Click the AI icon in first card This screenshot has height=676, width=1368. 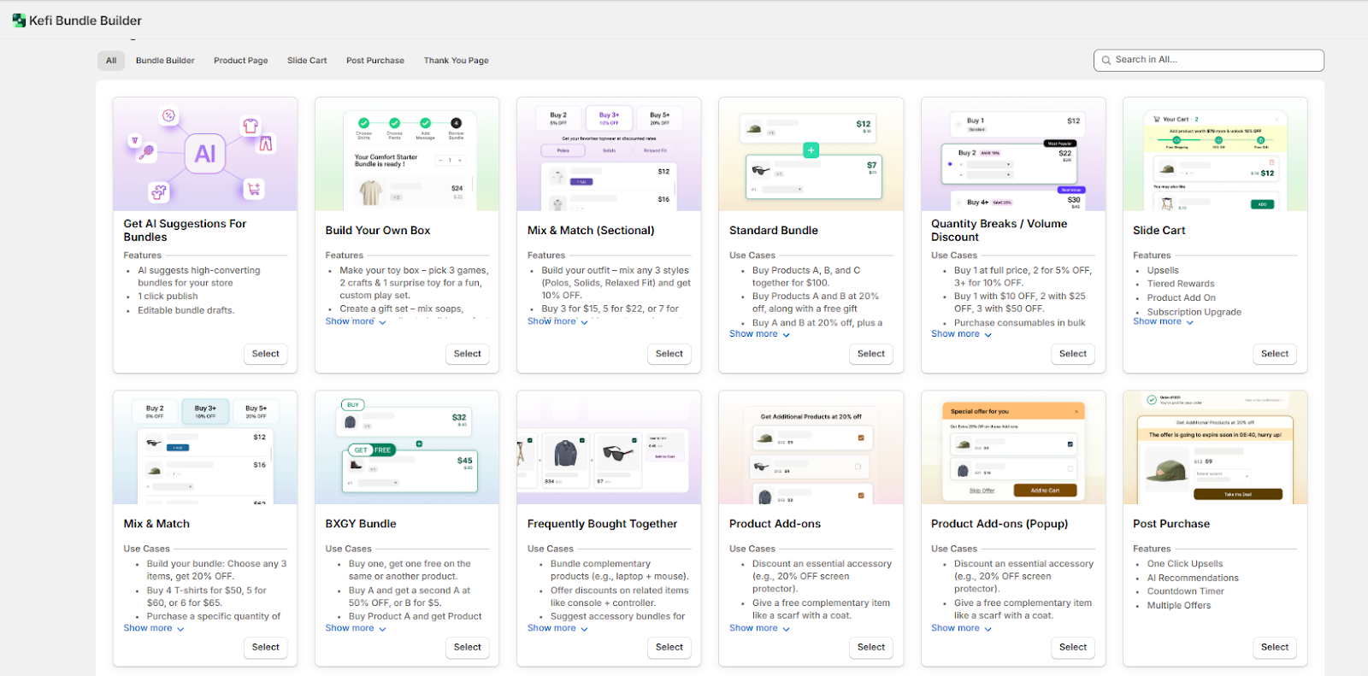(x=205, y=154)
